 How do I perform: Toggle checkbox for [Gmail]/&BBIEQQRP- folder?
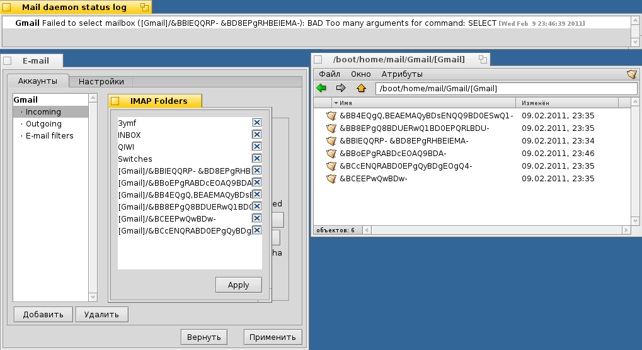pos(256,171)
